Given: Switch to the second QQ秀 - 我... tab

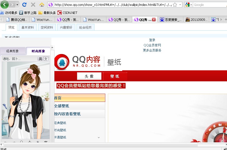Looking at the screenshot, I should pos(119,20).
